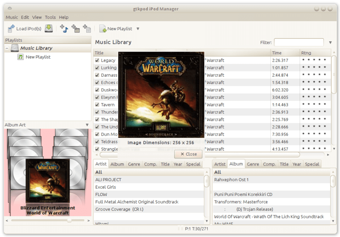Select Full Metal Alchemist Original Soundtrack

[x=149, y=202]
